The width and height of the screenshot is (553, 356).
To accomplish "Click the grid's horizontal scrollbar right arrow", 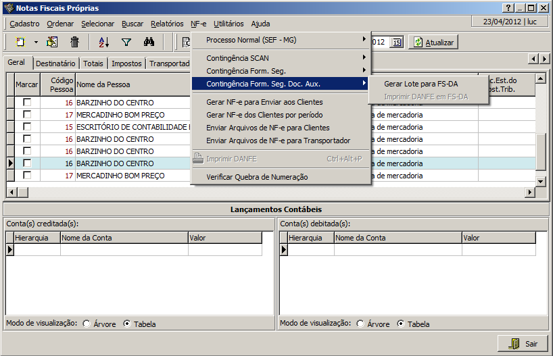I will click(529, 193).
